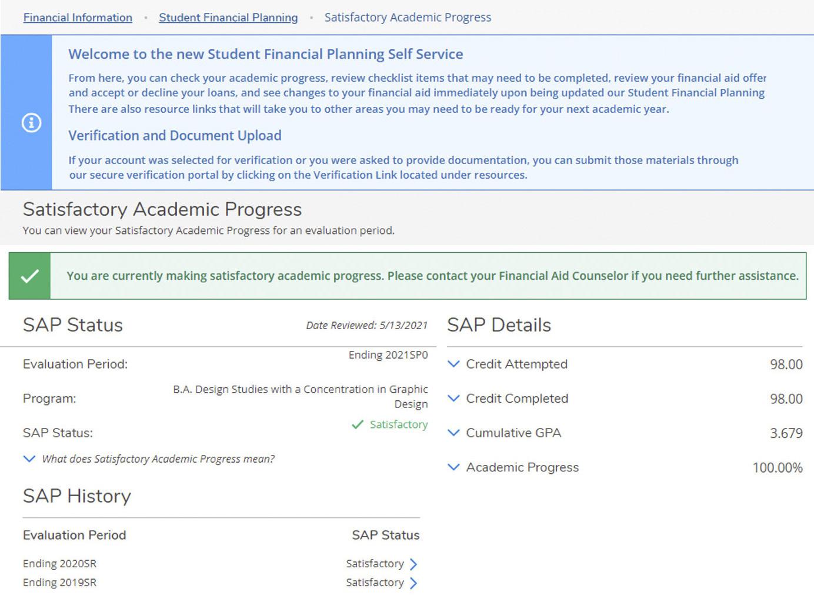Image resolution: width=814 pixels, height=609 pixels.
Task: Click Satisfactory Academic Progress breadcrumb text
Action: click(x=408, y=18)
